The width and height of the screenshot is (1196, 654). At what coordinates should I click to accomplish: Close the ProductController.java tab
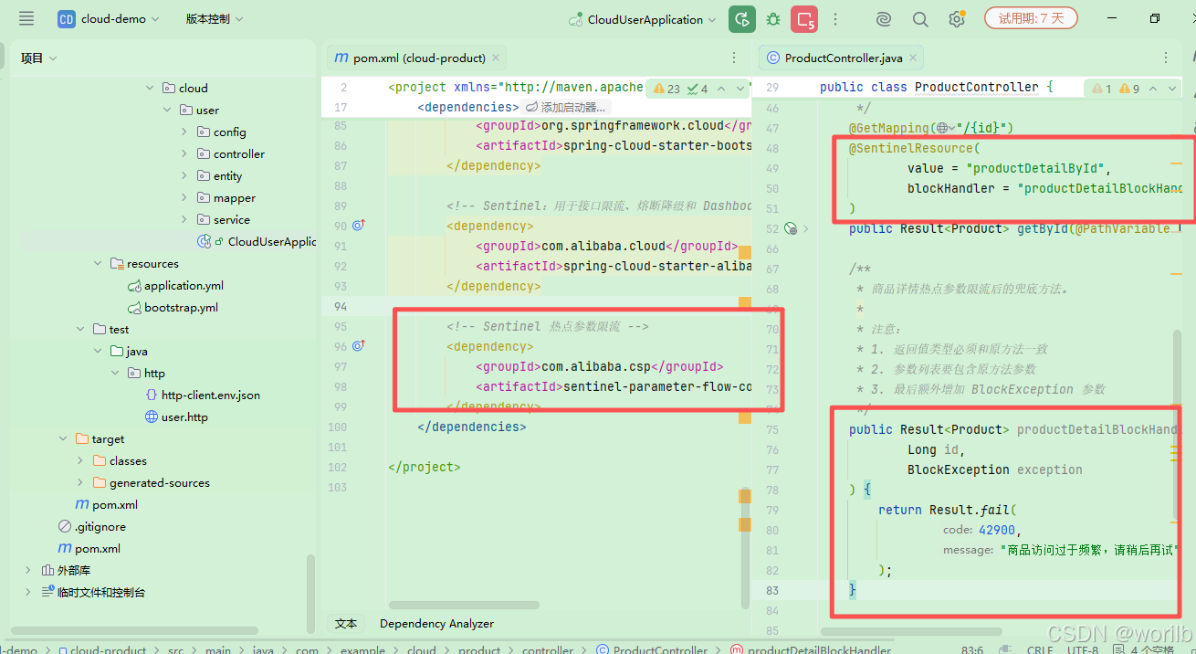[x=914, y=58]
